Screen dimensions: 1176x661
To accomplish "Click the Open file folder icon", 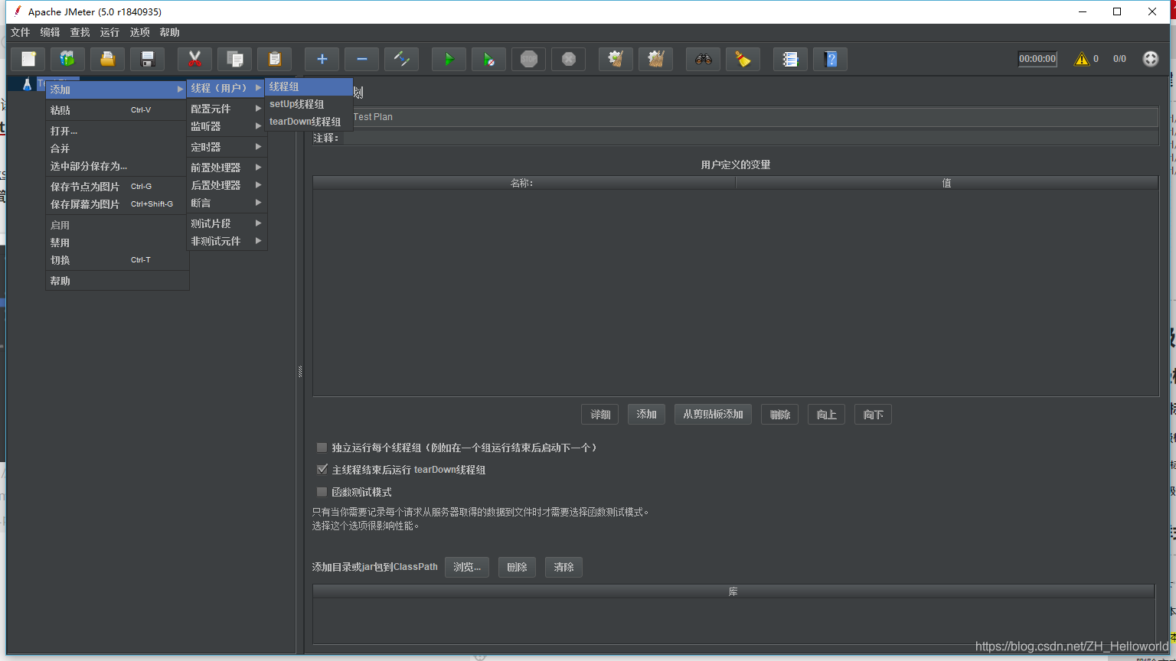I will click(x=108, y=59).
